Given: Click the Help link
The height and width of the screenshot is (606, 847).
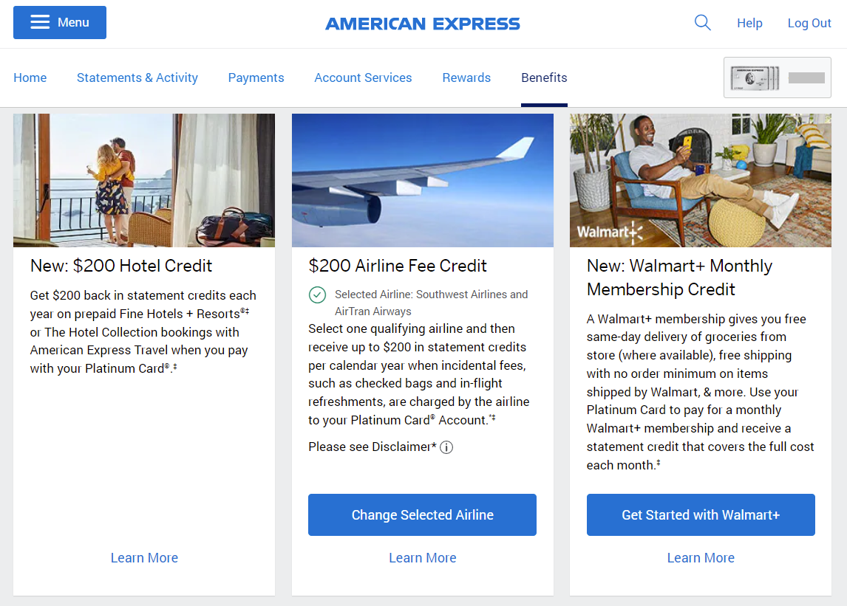Looking at the screenshot, I should [x=749, y=23].
